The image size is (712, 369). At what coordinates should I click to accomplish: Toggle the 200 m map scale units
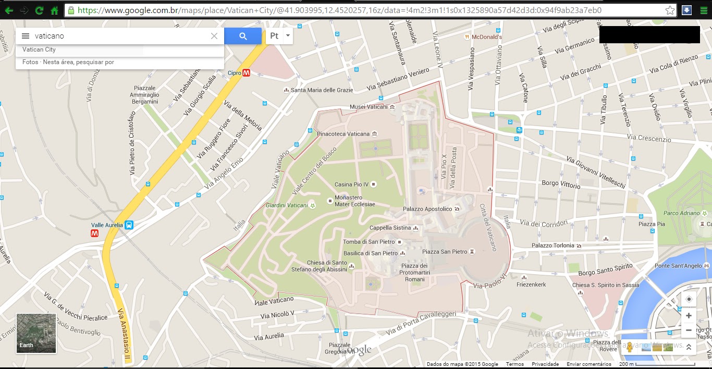[657, 364]
